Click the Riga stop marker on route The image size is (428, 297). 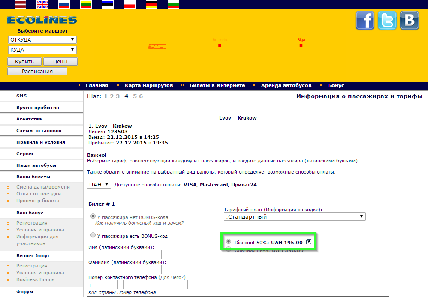click(301, 45)
